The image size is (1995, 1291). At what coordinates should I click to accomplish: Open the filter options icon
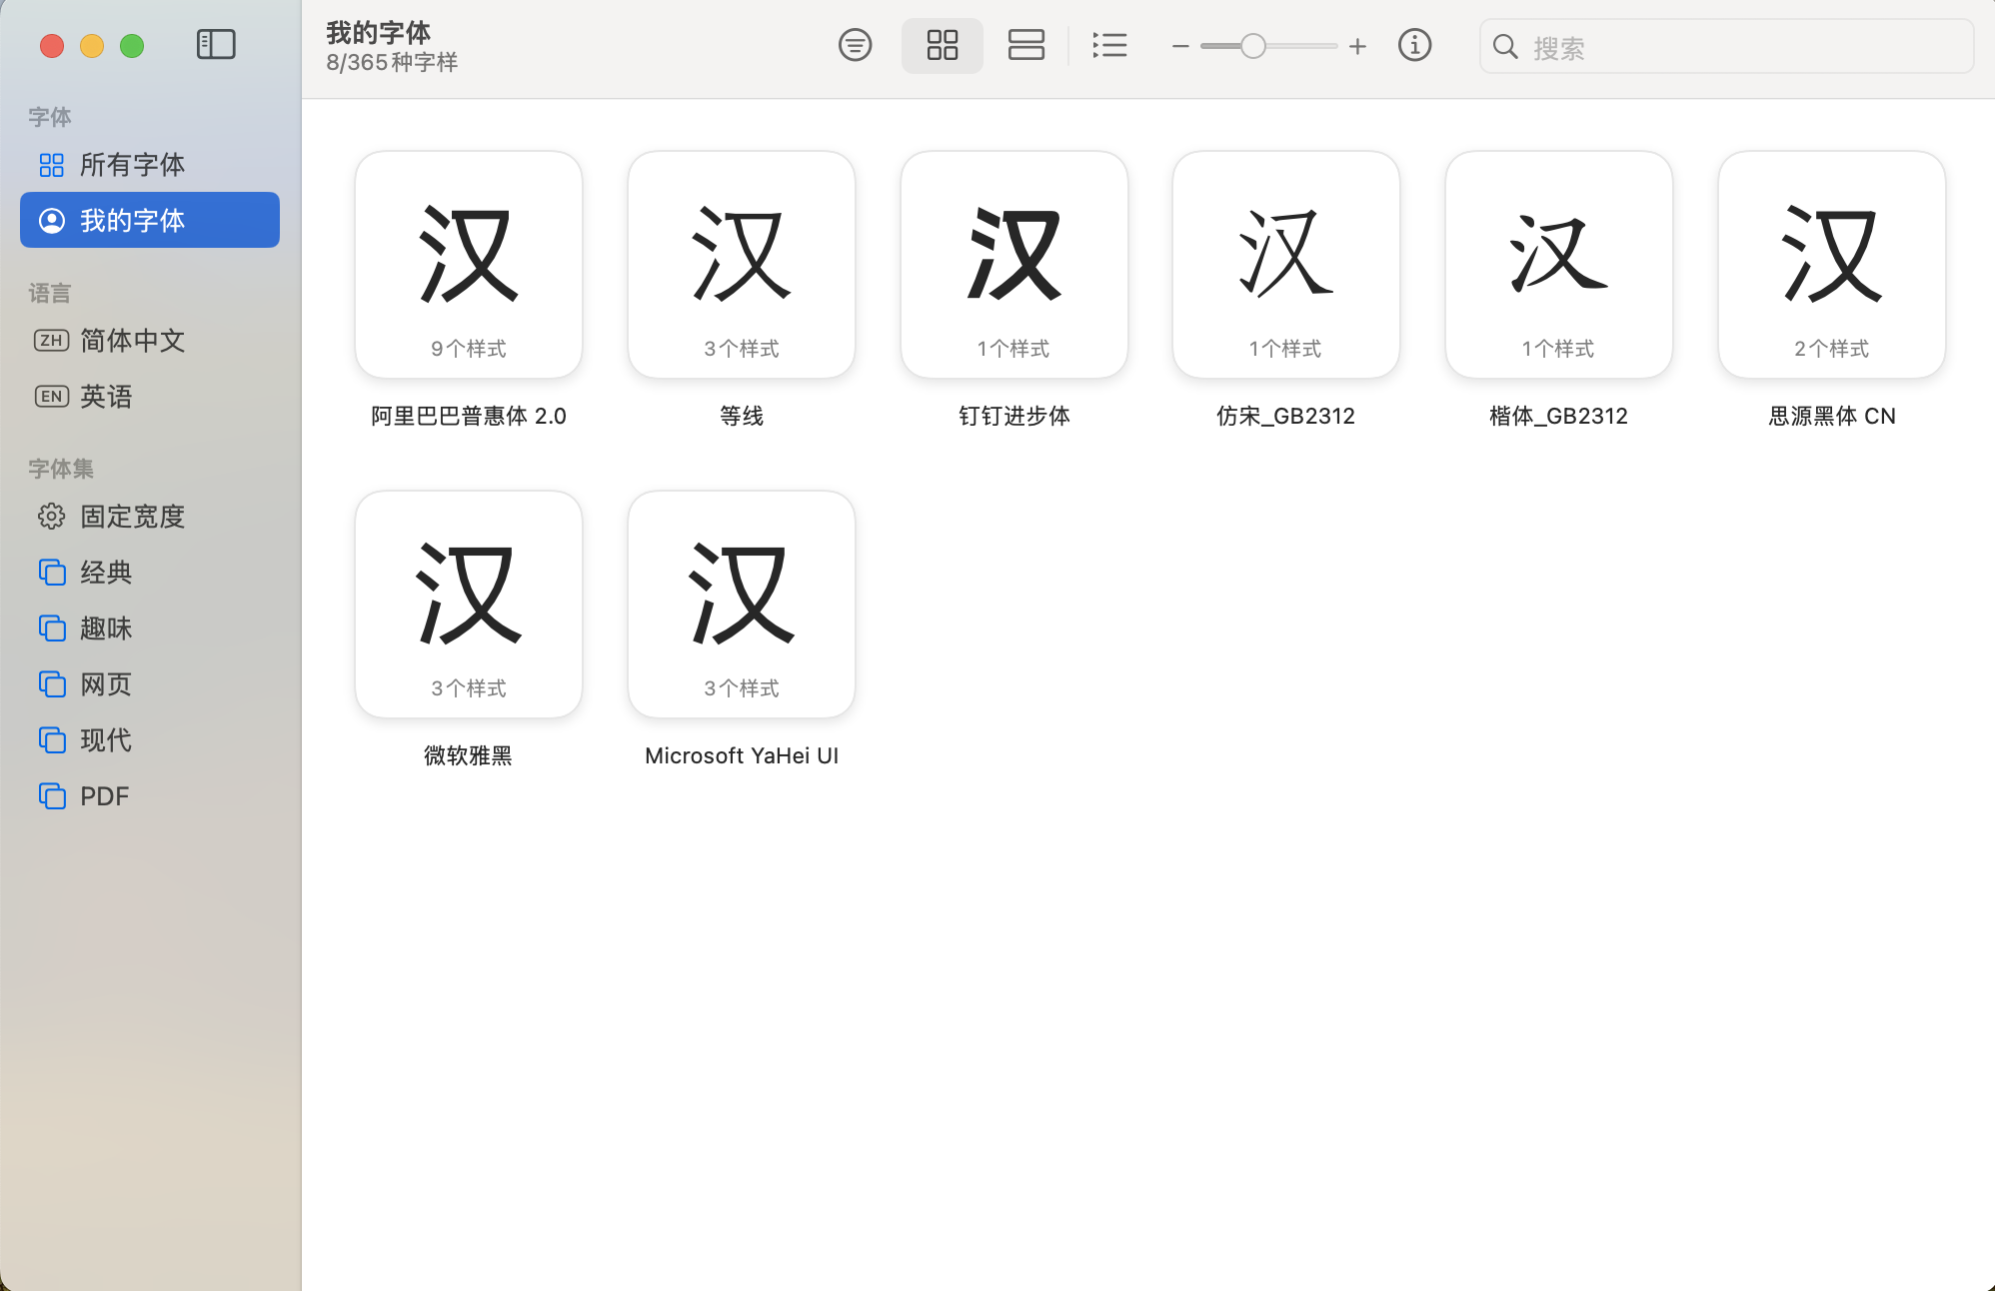click(855, 45)
